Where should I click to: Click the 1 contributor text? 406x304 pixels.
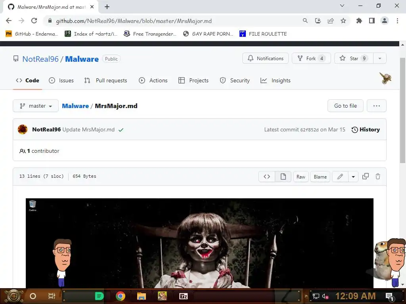point(39,151)
